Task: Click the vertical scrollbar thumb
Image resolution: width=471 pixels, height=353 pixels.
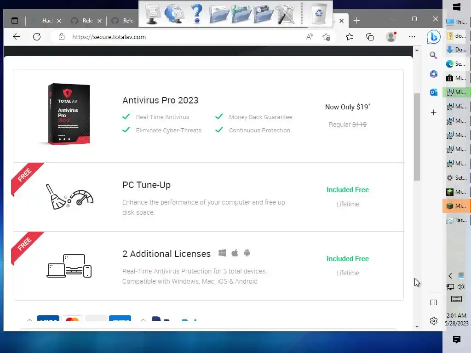Action: [417, 137]
